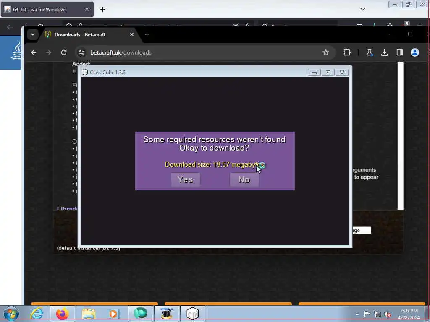Open Chrome tab search dropdown
430x322 pixels.
click(x=33, y=34)
